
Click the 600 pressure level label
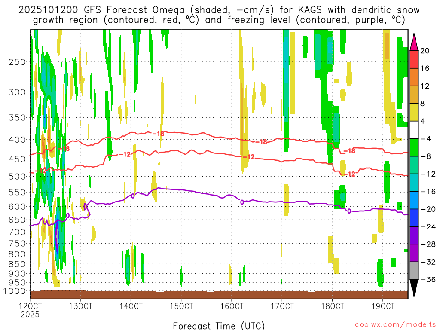point(17,207)
